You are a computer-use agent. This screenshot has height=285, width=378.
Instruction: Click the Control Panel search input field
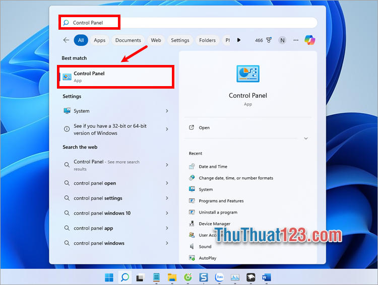coord(188,23)
